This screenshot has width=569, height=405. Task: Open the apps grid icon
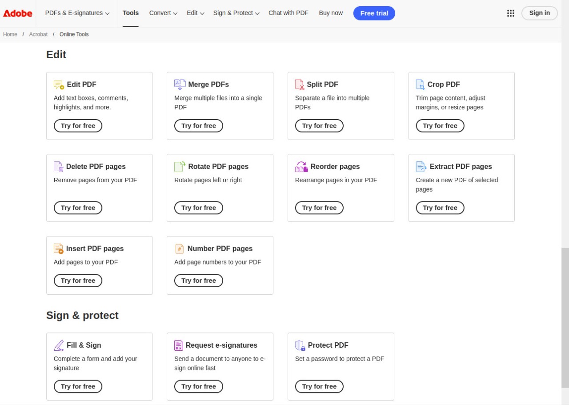point(511,13)
